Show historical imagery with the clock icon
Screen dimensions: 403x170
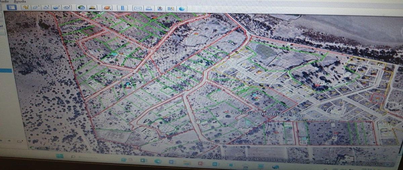tap(81, 7)
